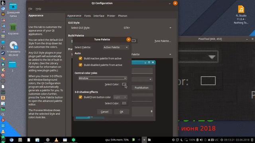Close the Tune Palette dialog
The height and width of the screenshot is (143, 255).
(x=128, y=39)
